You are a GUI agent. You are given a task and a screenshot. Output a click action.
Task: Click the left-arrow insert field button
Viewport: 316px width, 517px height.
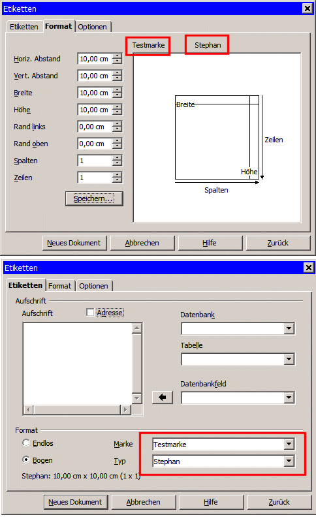(x=163, y=398)
